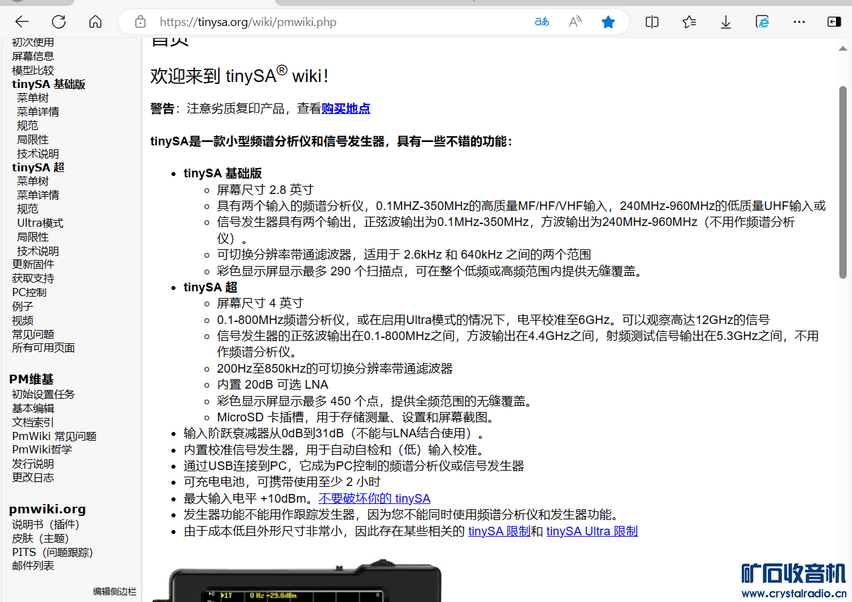Open the tinySA 限制 link

pyautogui.click(x=499, y=531)
